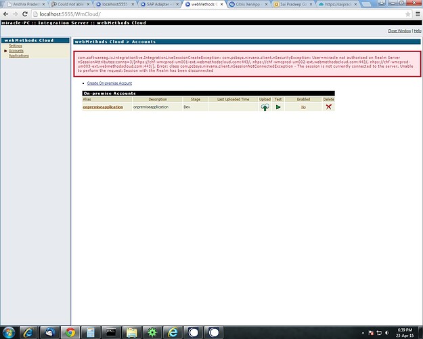Viewport: 423px width, 339px height.
Task: Switch to the https://saiprad tab
Action: coord(337,4)
